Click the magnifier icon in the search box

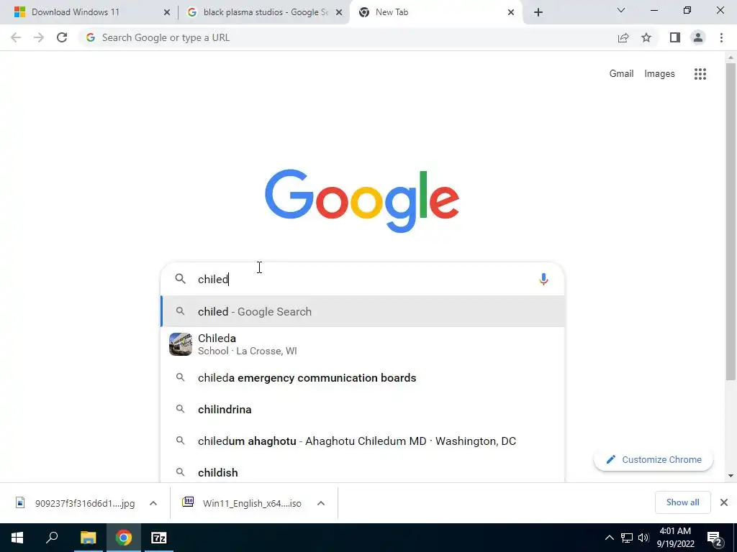[x=181, y=279]
